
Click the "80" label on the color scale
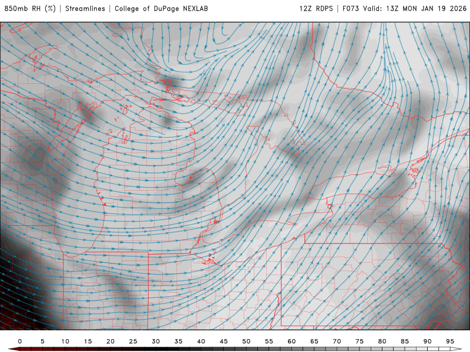[x=382, y=341]
